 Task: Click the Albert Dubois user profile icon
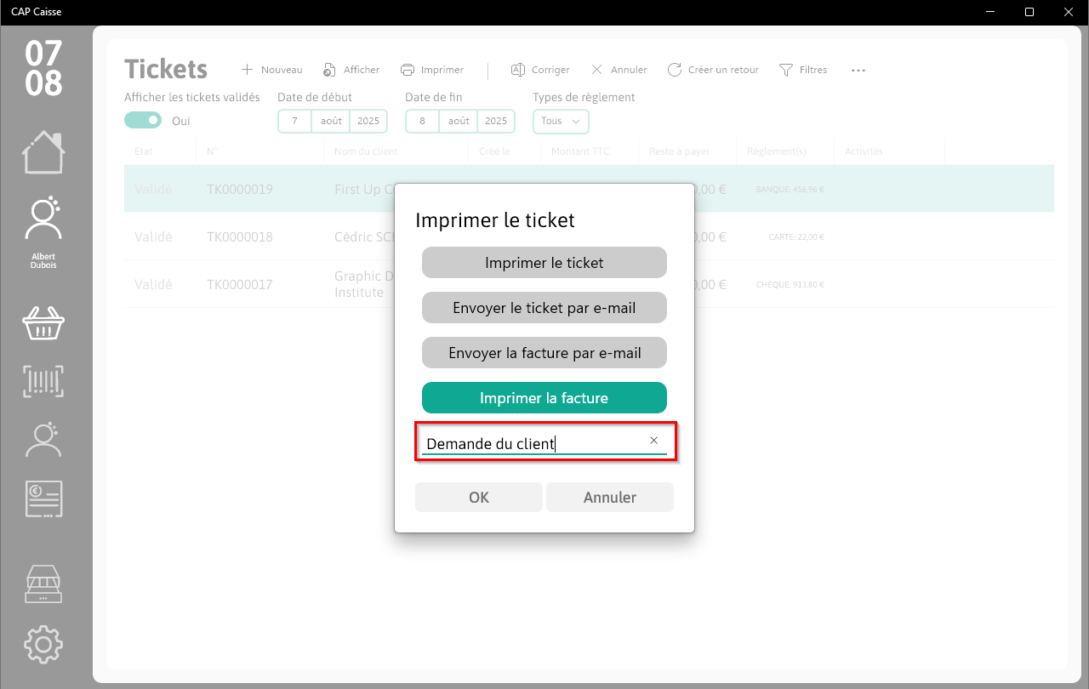pos(43,218)
